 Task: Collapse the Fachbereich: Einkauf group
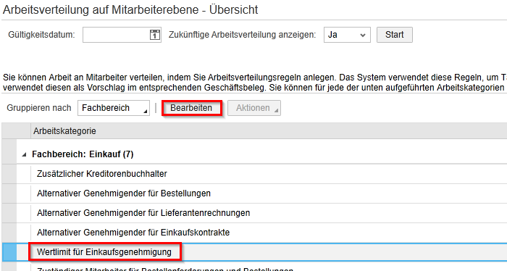click(24, 154)
